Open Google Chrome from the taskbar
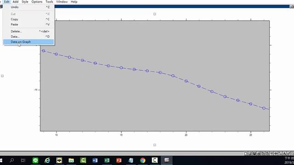This screenshot has height=165, width=294. tap(143, 160)
